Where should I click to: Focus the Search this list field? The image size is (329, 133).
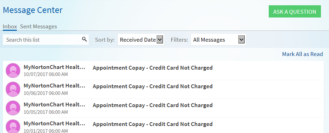pos(46,40)
